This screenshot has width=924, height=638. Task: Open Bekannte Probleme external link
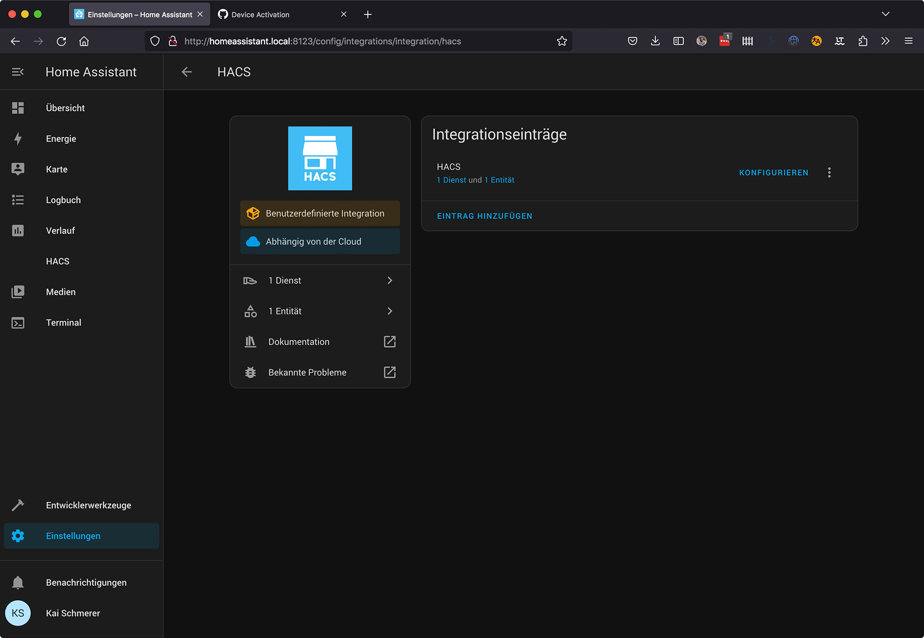[x=389, y=372]
